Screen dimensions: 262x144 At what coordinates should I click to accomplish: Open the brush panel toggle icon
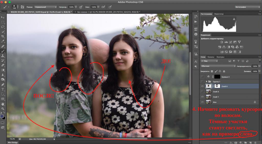23,7
